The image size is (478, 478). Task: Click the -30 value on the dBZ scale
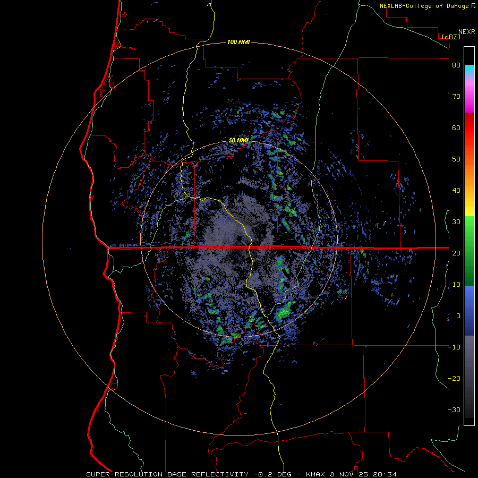pos(454,410)
